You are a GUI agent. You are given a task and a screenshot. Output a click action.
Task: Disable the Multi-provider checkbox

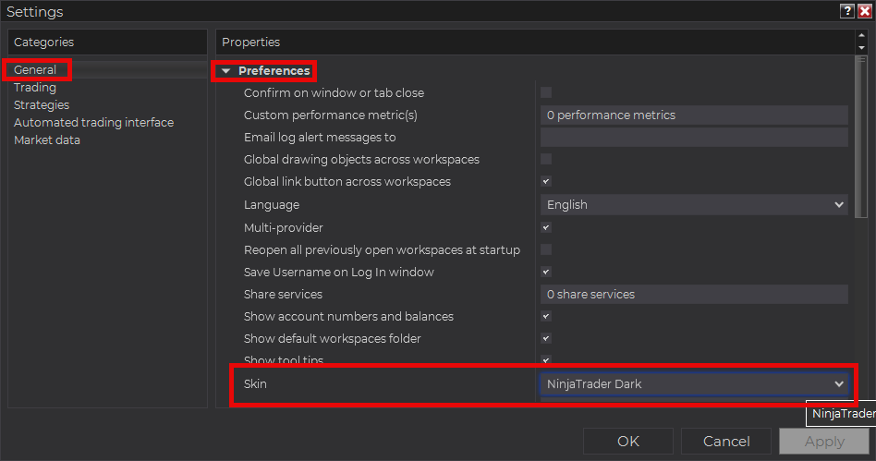546,227
